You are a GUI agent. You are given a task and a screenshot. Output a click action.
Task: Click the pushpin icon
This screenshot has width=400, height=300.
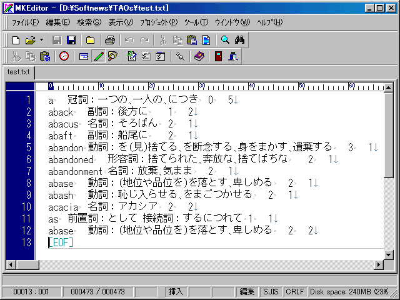pos(180,56)
